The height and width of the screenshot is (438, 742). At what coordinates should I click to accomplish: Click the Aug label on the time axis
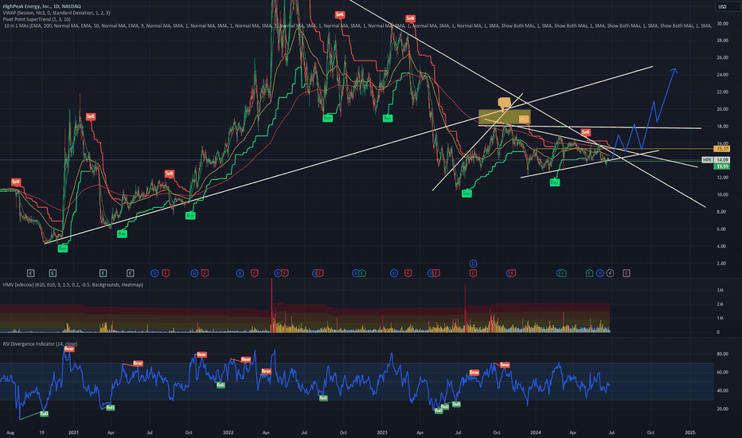point(10,432)
